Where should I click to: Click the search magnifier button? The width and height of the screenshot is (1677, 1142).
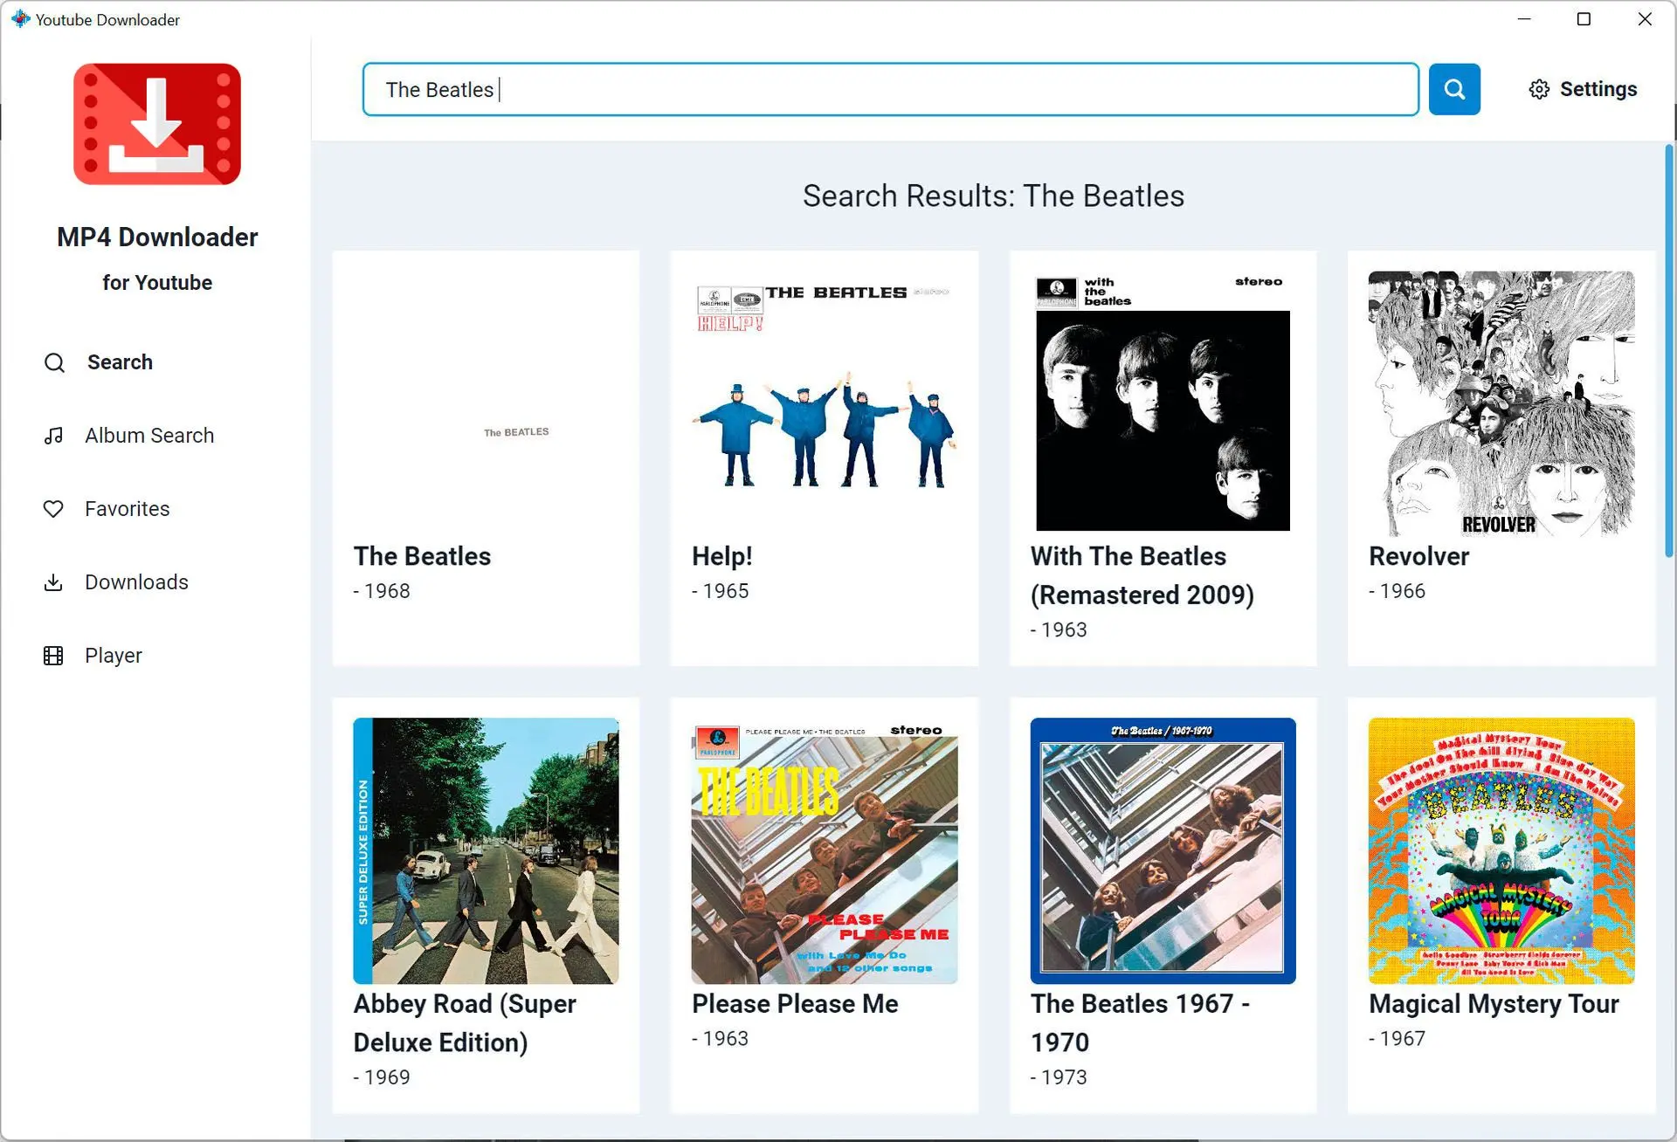[x=1454, y=88]
